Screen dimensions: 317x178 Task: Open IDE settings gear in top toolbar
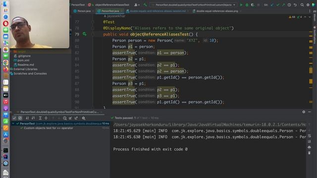tap(308, 5)
